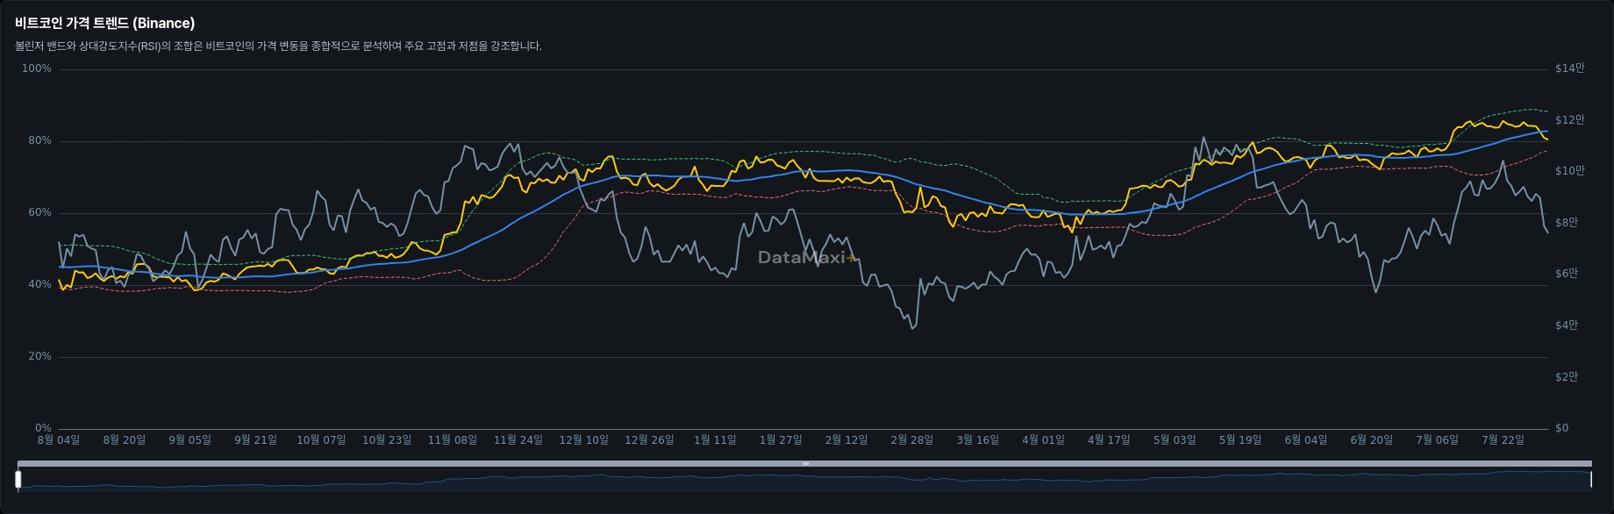Viewport: 1614px width, 514px height.
Task: Click the 2월 12일 date label
Action: click(x=846, y=440)
